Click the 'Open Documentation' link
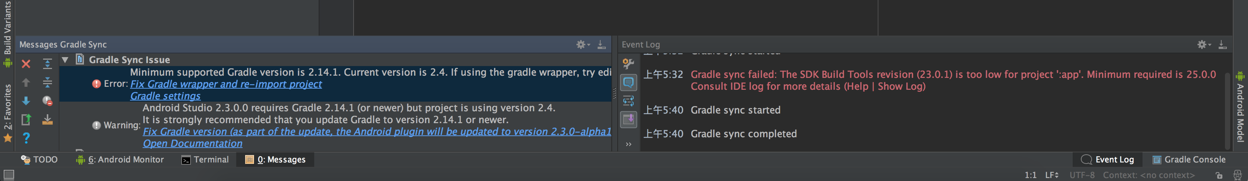Screen dimensions: 1248x181 [192, 144]
